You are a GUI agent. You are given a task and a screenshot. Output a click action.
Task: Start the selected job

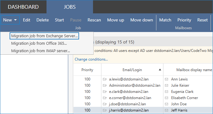coord(59,20)
